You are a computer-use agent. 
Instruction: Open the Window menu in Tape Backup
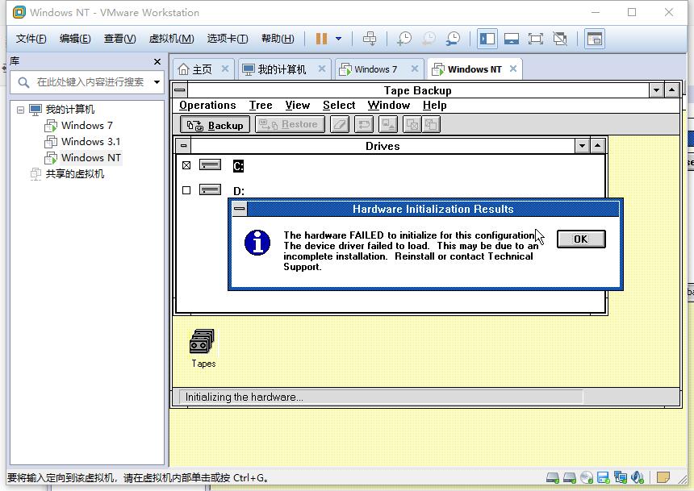389,106
